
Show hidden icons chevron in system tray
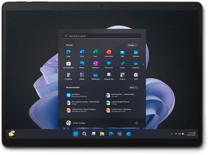pyautogui.click(x=172, y=134)
